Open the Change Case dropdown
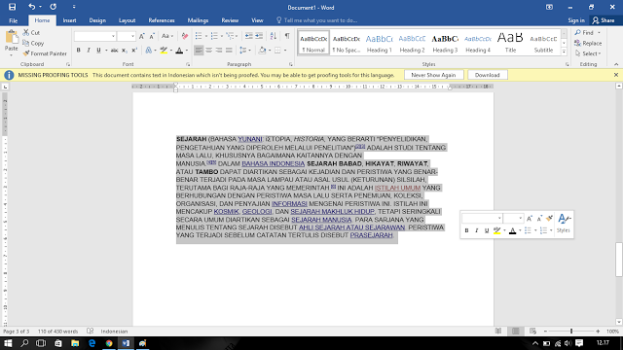Viewport: 623px width, 350px height. (167, 36)
